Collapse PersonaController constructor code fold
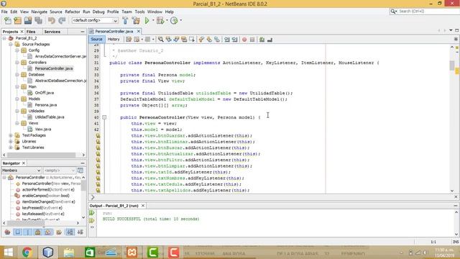Screen dimensions: 460x259 click(104, 117)
